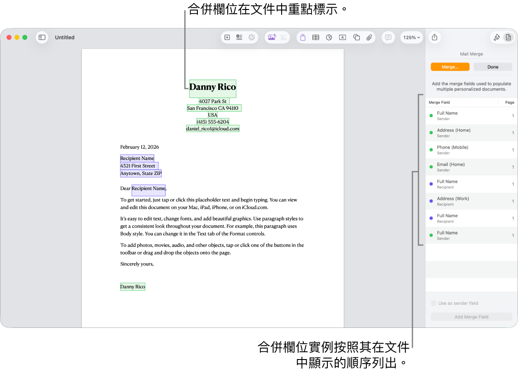Select the Address (Home) Sender merge field row
518x374 pixels.
(471, 133)
